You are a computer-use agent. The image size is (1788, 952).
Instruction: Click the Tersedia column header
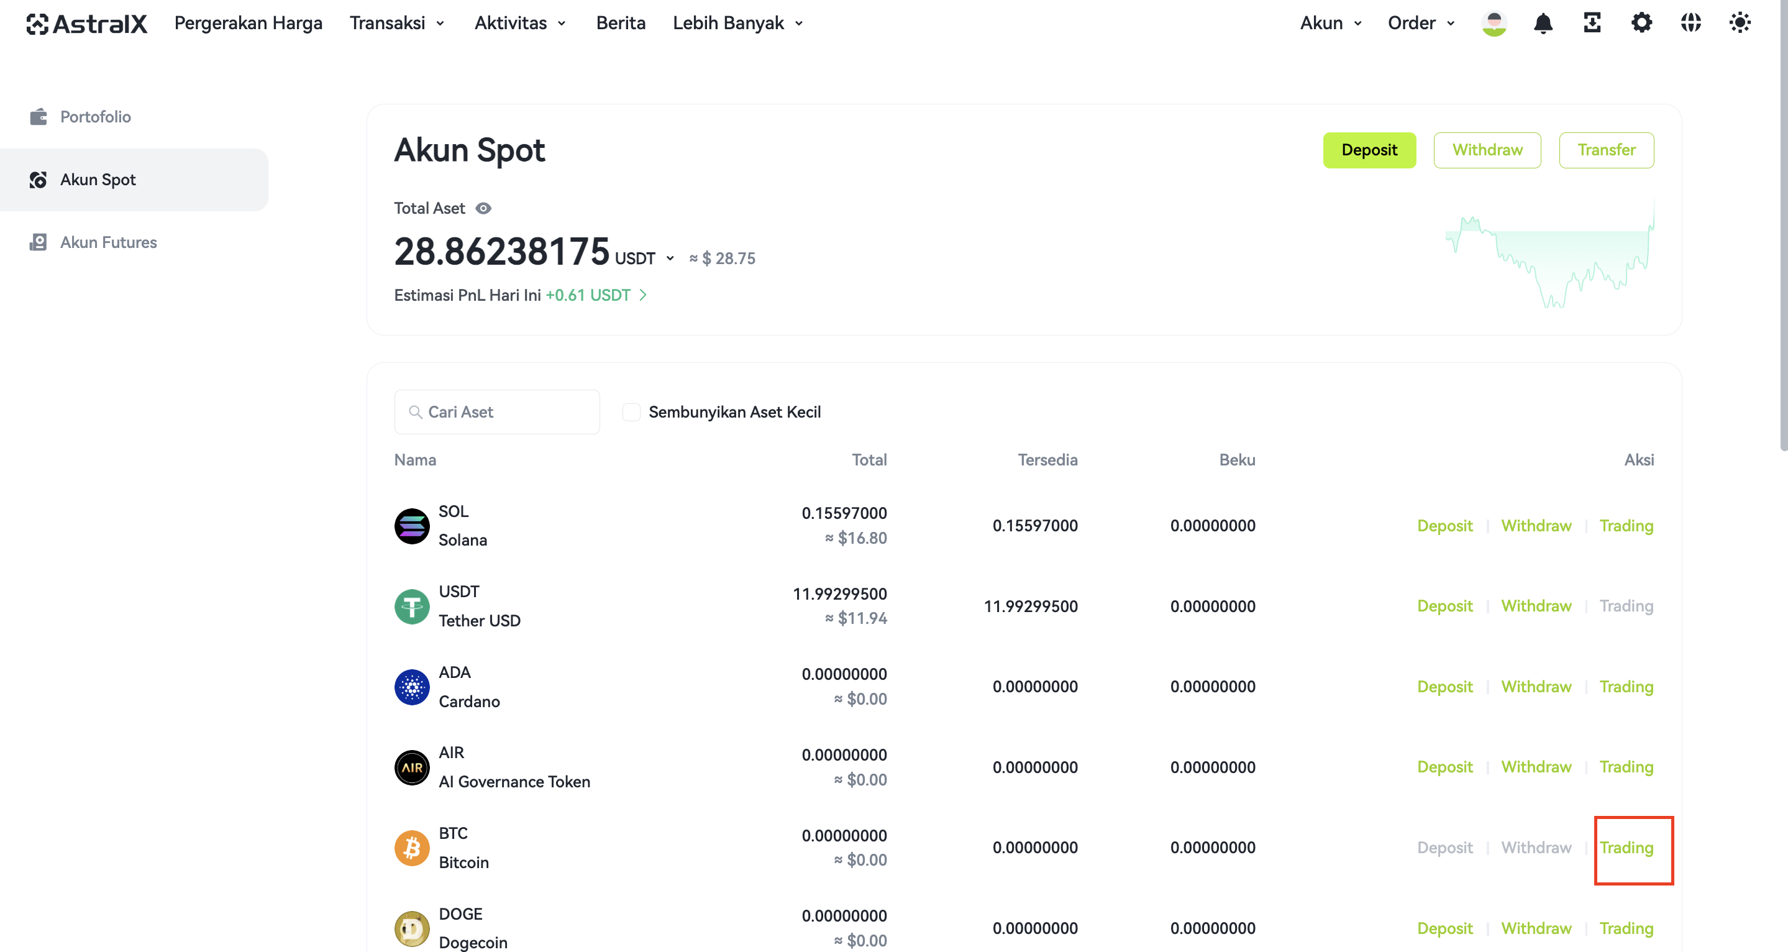[1047, 460]
